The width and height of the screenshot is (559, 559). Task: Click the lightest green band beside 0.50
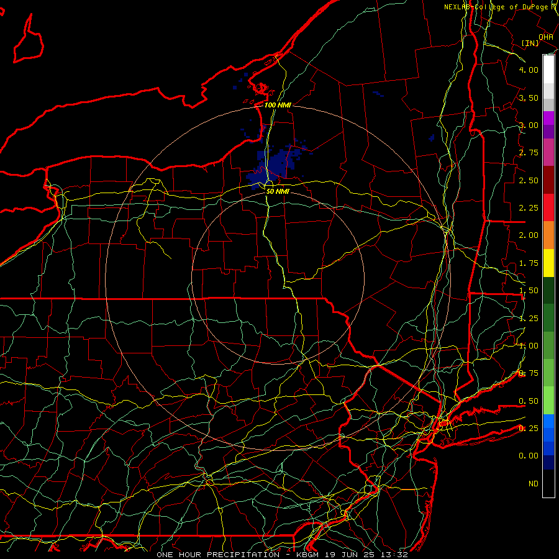point(548,400)
